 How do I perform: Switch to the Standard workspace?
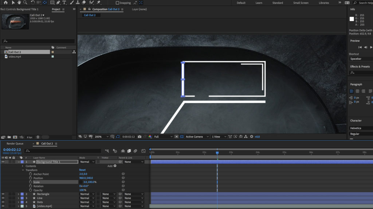click(278, 3)
